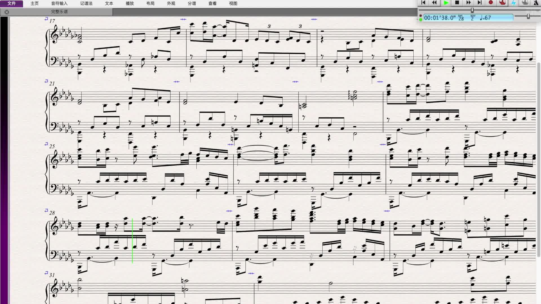Jump playback to the end
The height and width of the screenshot is (304, 541).
click(x=479, y=3)
